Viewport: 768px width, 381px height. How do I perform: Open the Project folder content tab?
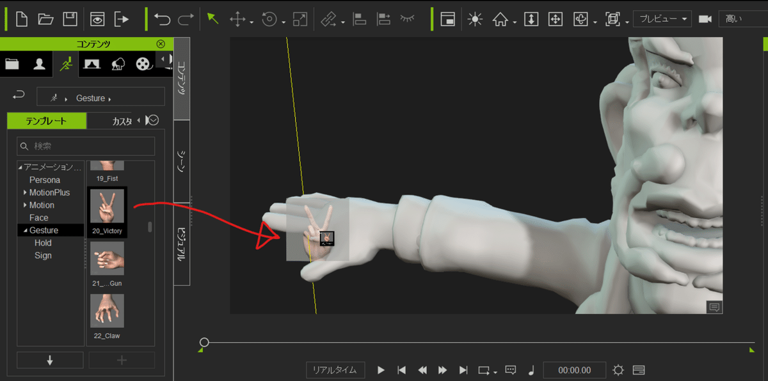(x=12, y=63)
